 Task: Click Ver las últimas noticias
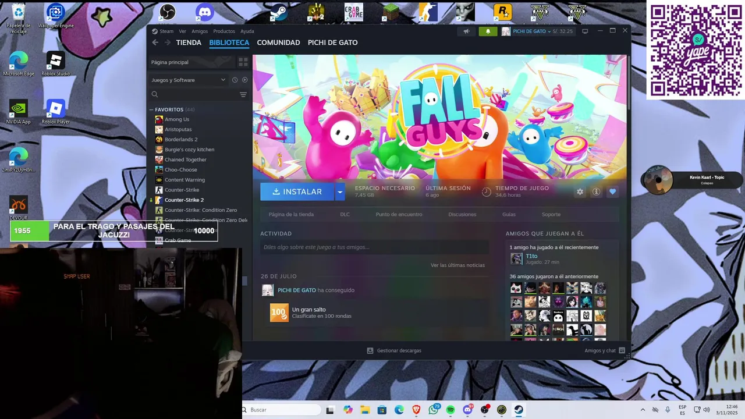(457, 265)
